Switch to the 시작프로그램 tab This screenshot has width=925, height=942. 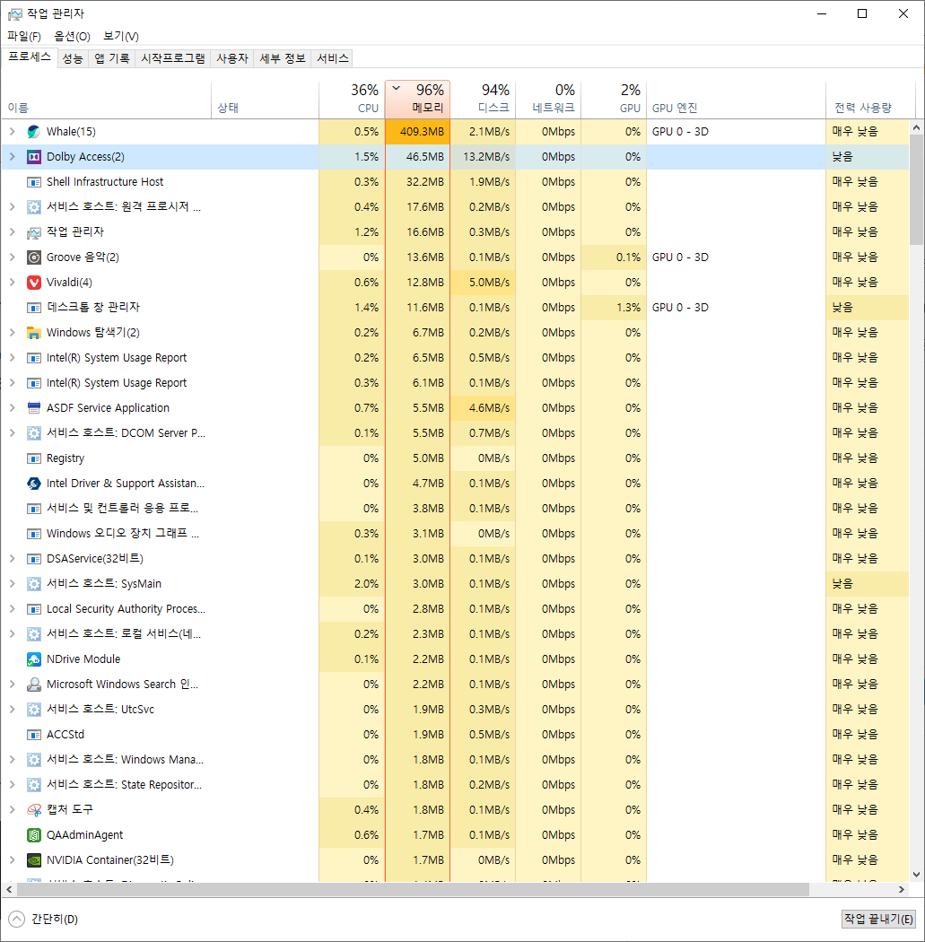173,58
